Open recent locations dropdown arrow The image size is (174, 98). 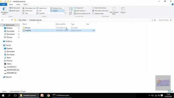tap(9, 20)
